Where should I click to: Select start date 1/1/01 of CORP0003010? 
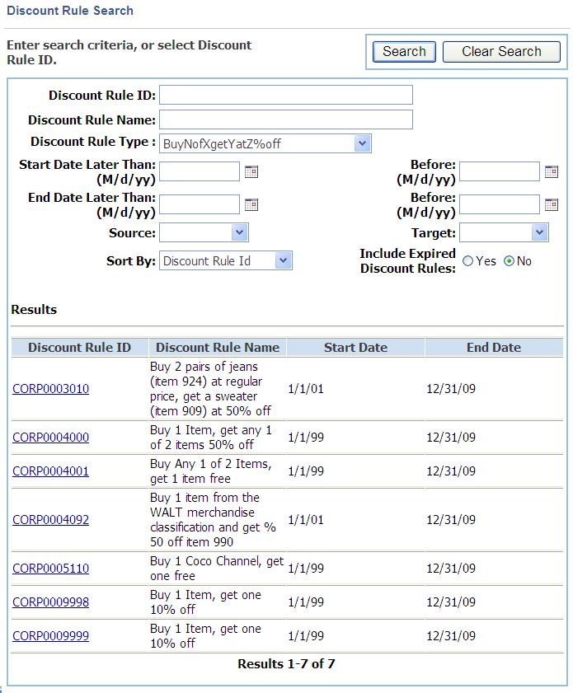(306, 389)
